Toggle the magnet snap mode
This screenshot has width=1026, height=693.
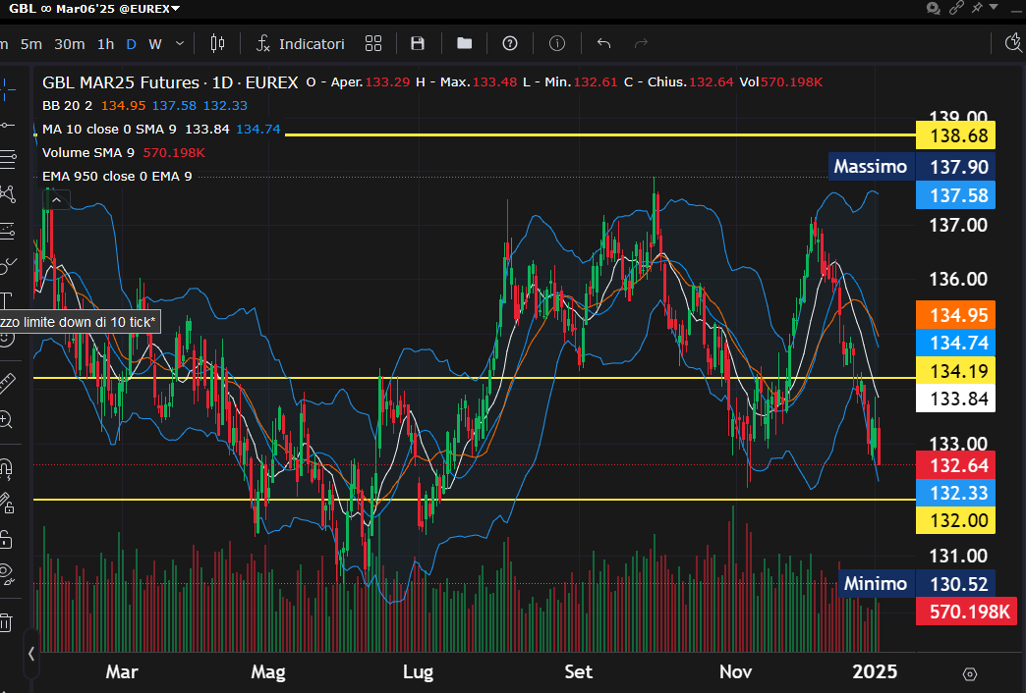coord(7,467)
